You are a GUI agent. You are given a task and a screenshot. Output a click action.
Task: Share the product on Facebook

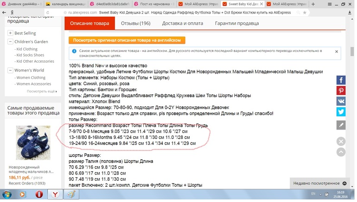pos(341,80)
